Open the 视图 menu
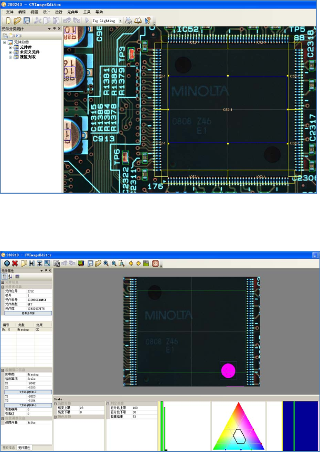 (34, 12)
